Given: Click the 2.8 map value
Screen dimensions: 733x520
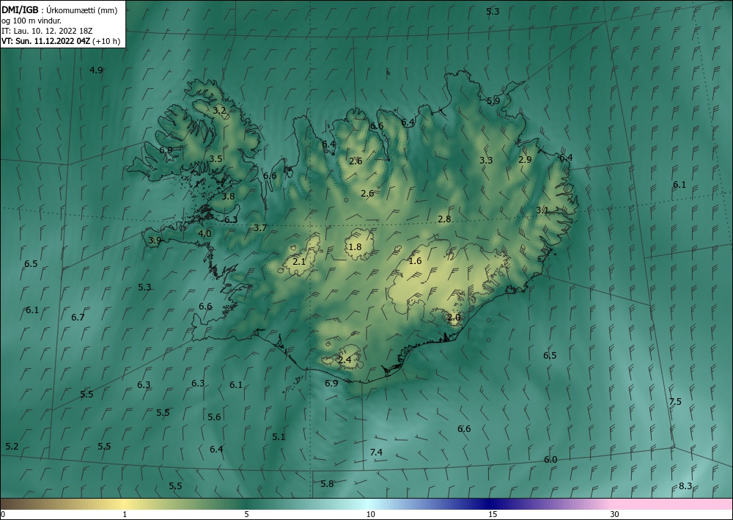Looking at the screenshot, I should click(445, 219).
